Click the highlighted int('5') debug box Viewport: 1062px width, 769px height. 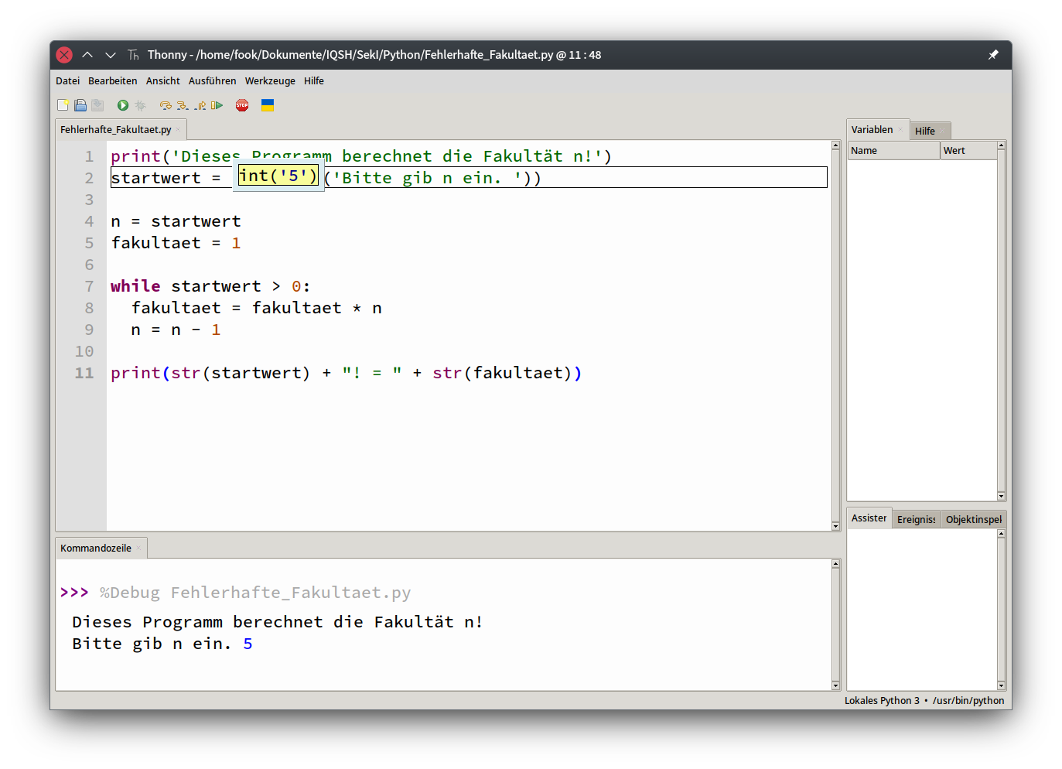[278, 176]
